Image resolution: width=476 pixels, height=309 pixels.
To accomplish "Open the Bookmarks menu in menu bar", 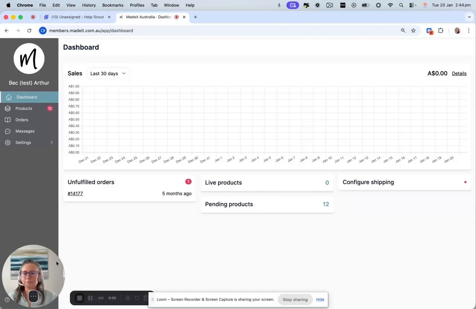I will pos(113,5).
